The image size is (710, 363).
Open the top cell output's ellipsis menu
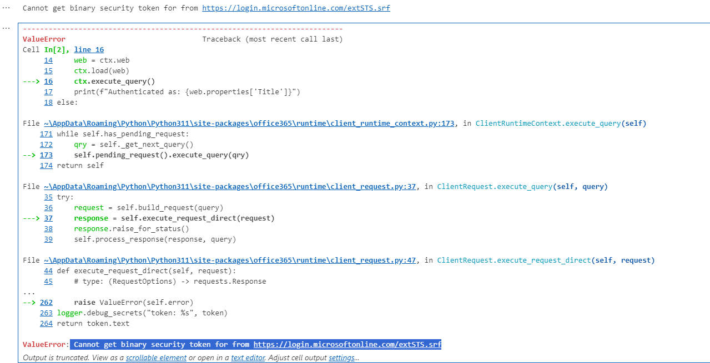click(7, 8)
